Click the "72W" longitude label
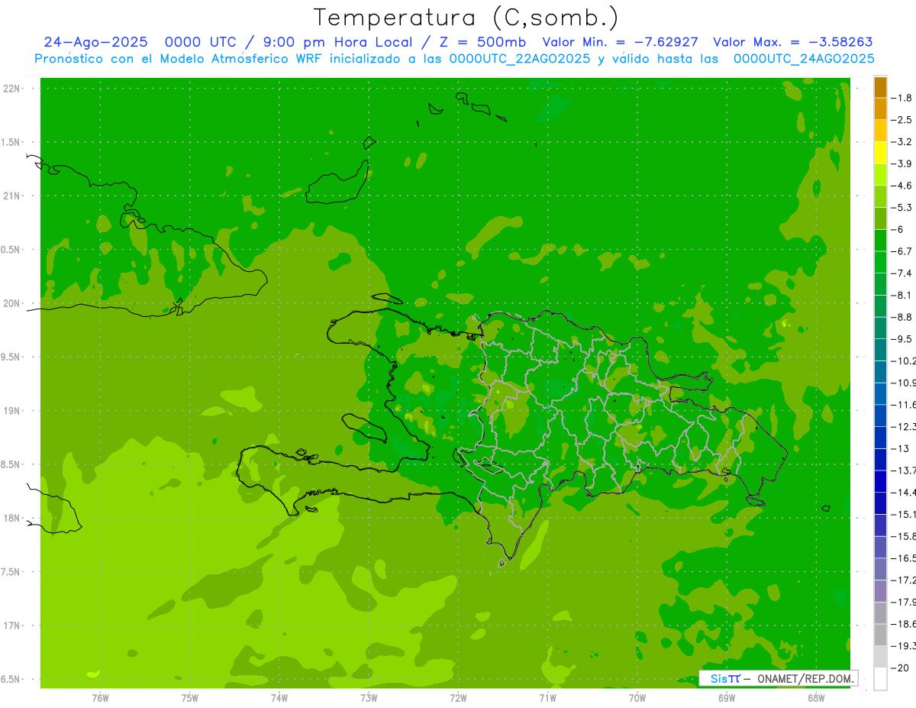 click(458, 698)
